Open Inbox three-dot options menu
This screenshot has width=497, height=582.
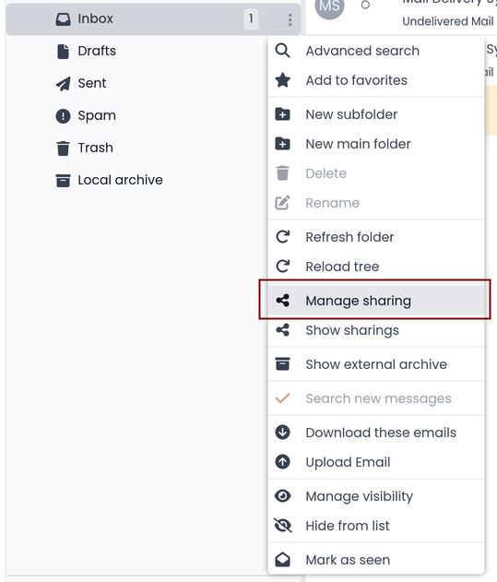point(290,19)
